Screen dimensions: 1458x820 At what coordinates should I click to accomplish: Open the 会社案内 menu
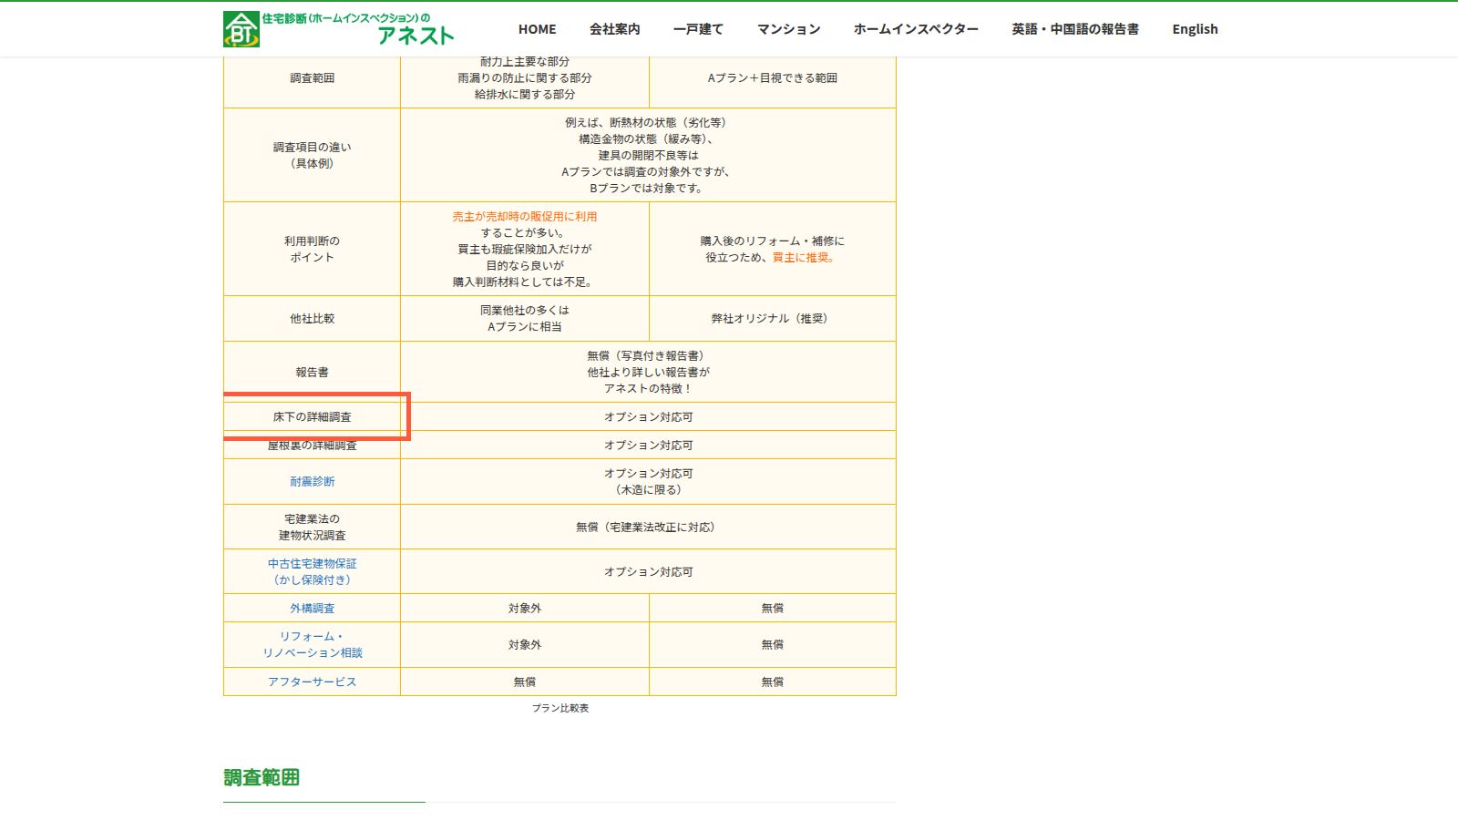coord(614,29)
